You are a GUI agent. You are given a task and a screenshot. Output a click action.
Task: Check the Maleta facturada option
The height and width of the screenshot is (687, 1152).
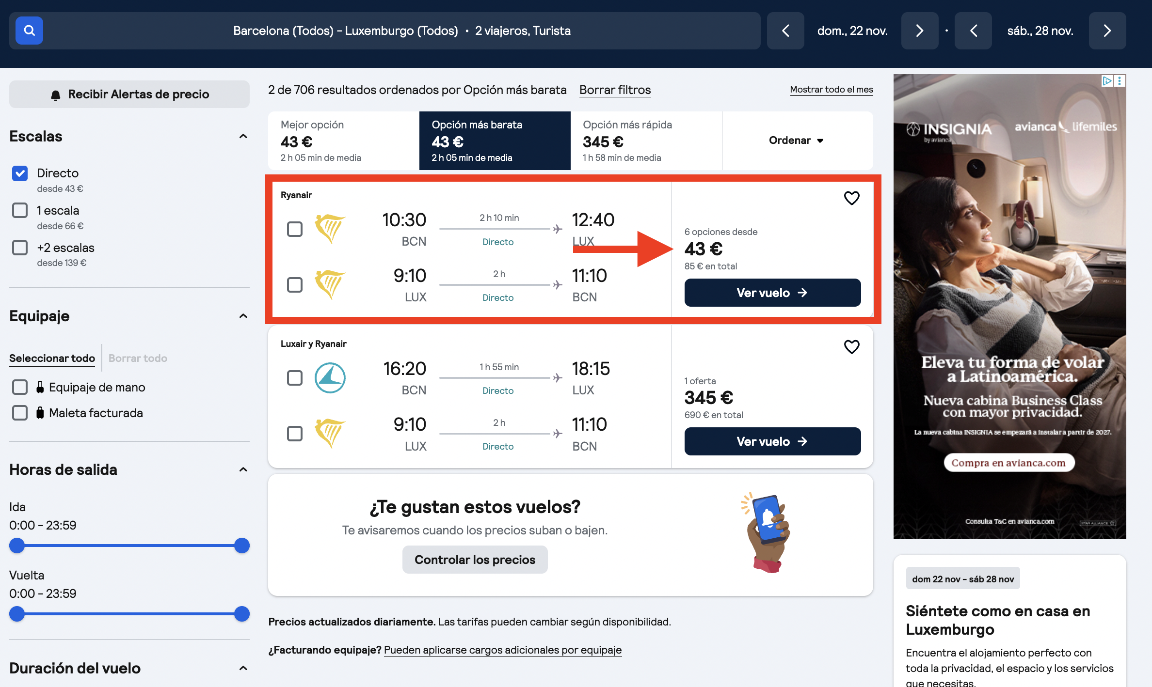coord(20,413)
